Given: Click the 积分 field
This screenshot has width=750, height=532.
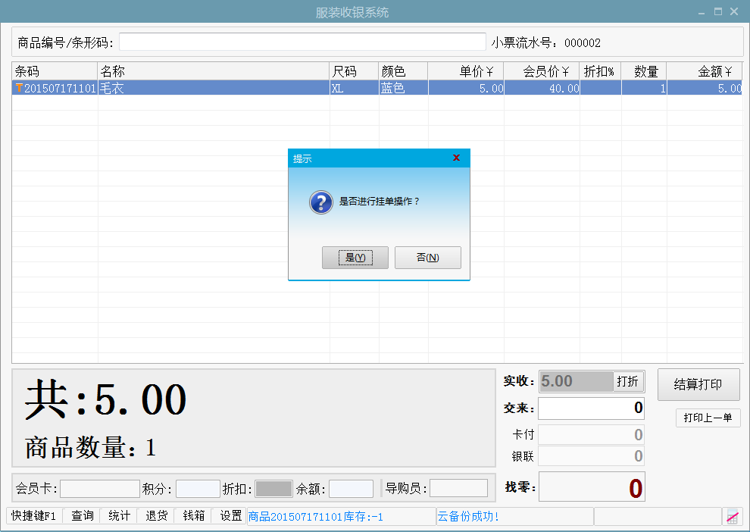Looking at the screenshot, I should point(198,489).
